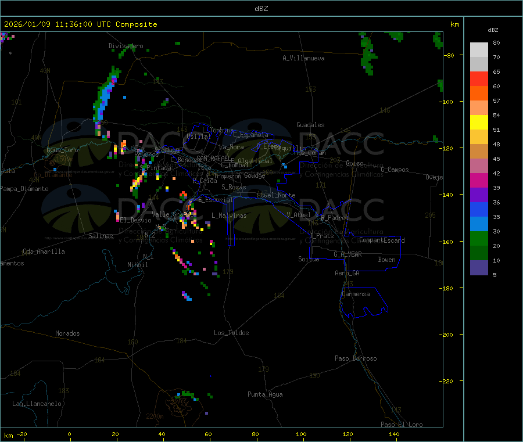Click the SAN_RAFAEL city label

coord(213,158)
